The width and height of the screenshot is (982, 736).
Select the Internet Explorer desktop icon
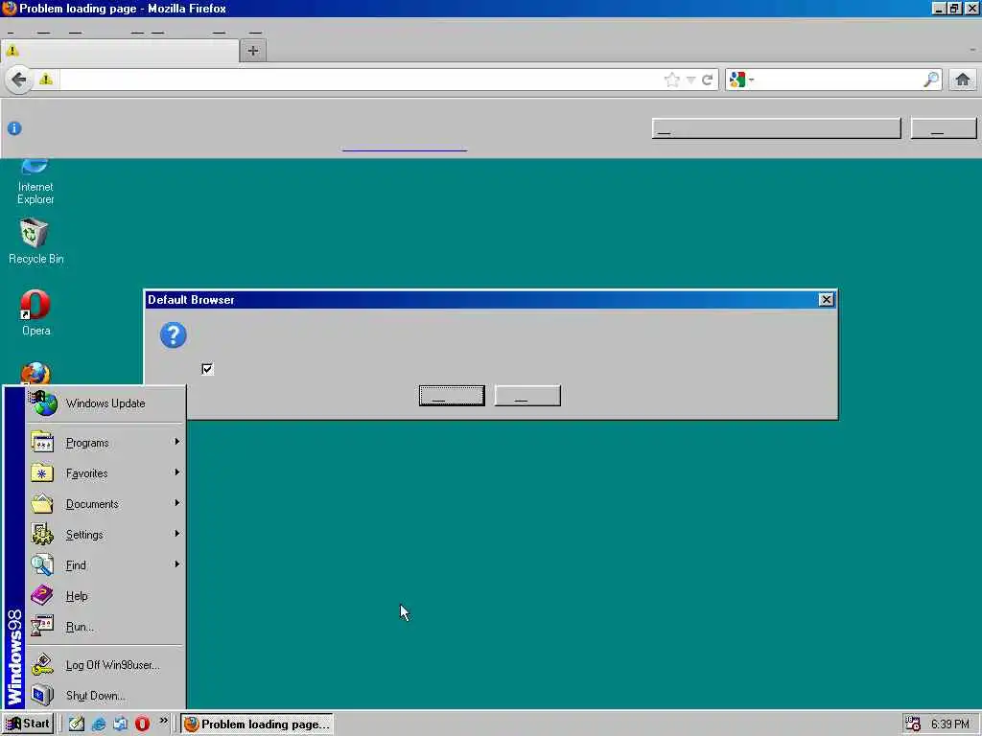(x=35, y=182)
